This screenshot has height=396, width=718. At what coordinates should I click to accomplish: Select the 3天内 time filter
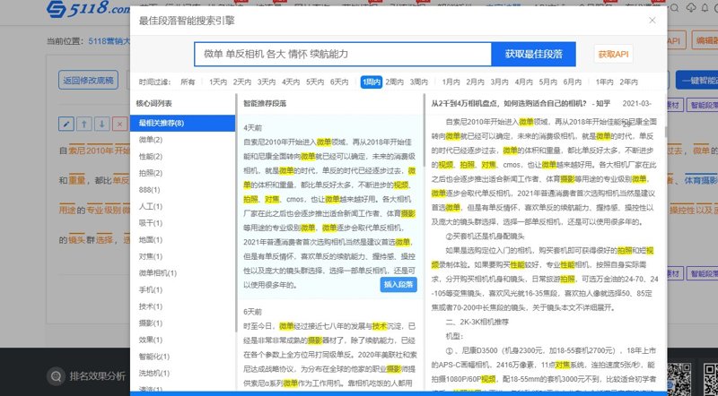[x=266, y=82]
